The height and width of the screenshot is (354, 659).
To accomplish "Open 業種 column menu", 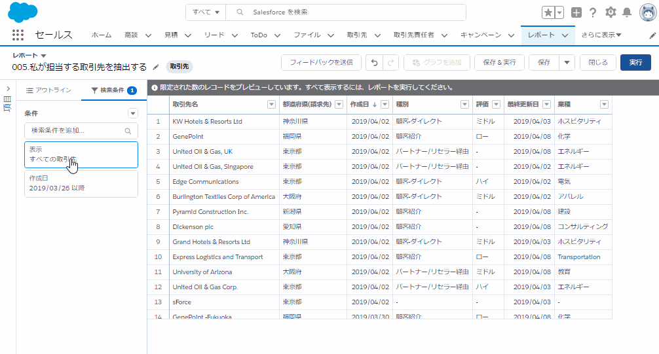I will [x=604, y=105].
